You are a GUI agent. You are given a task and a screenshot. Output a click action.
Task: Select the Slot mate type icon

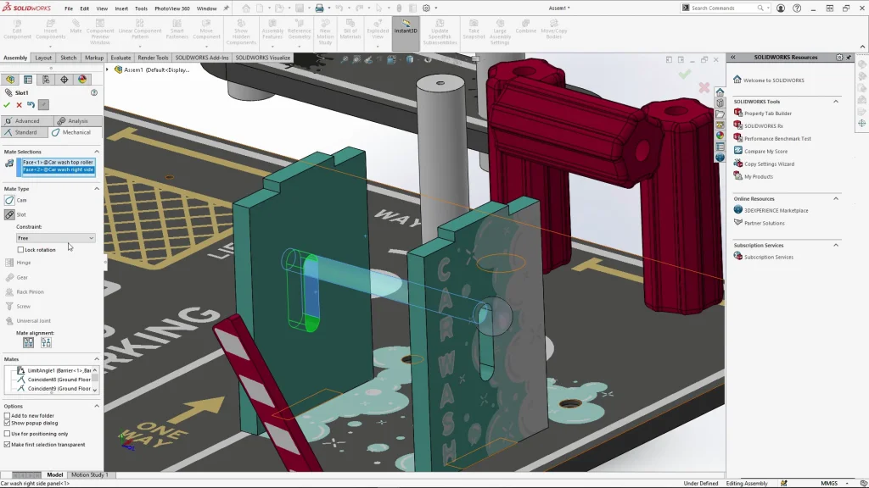point(9,214)
